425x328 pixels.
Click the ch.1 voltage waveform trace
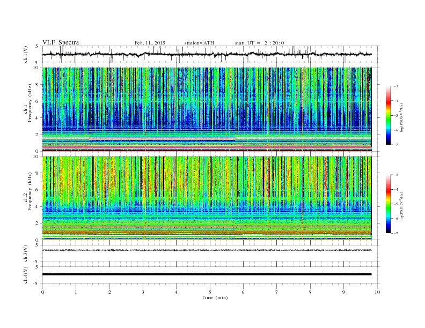[207, 54]
